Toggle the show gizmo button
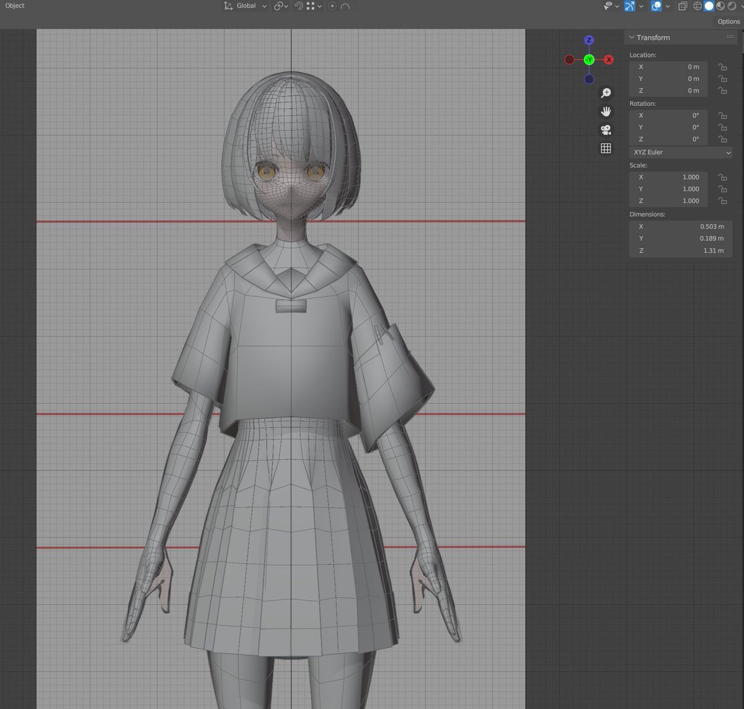Screen dimensions: 744x709 [x=629, y=6]
